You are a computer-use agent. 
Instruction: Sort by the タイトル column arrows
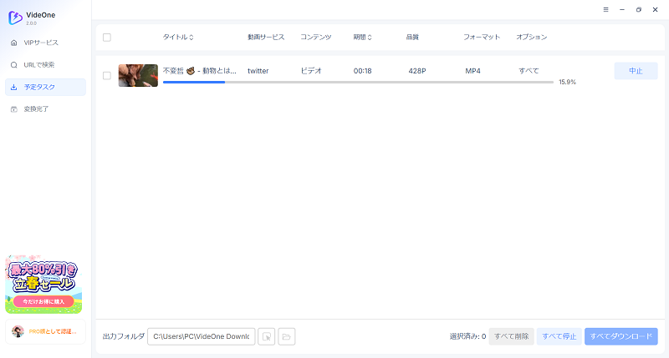click(x=192, y=37)
